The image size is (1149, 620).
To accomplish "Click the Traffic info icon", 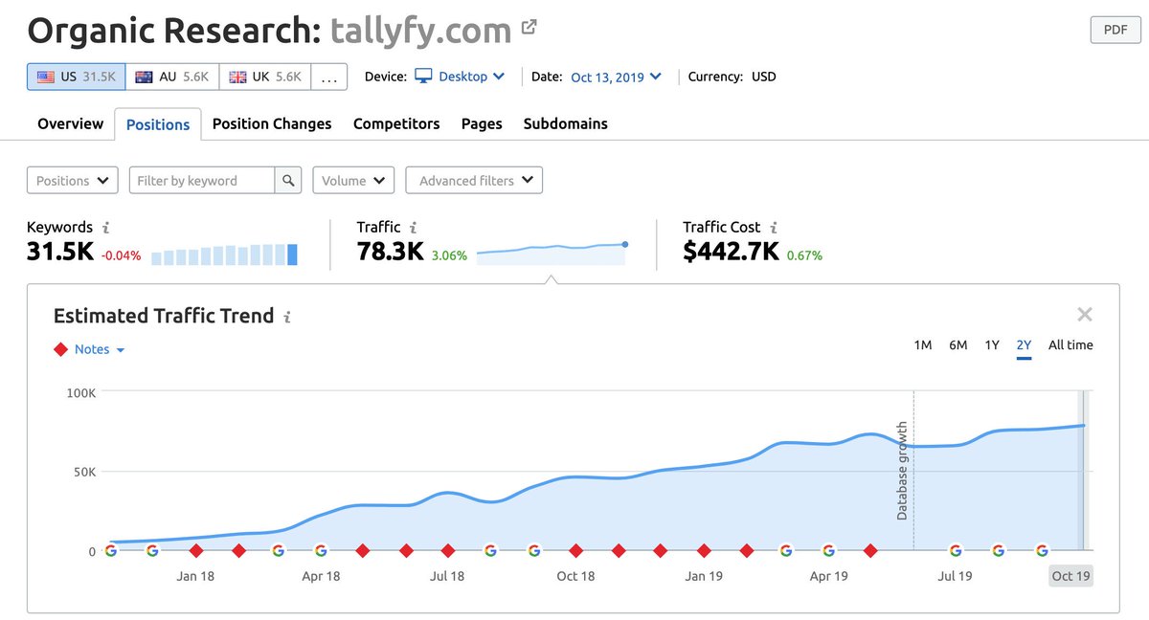I will [414, 228].
